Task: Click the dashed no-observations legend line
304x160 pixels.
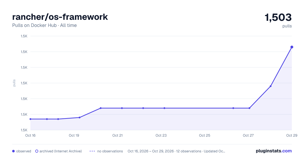Action: pos(92,151)
